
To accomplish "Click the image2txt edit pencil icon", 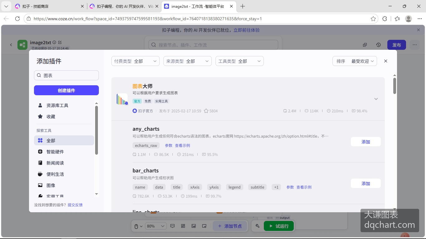I will 60,42.
